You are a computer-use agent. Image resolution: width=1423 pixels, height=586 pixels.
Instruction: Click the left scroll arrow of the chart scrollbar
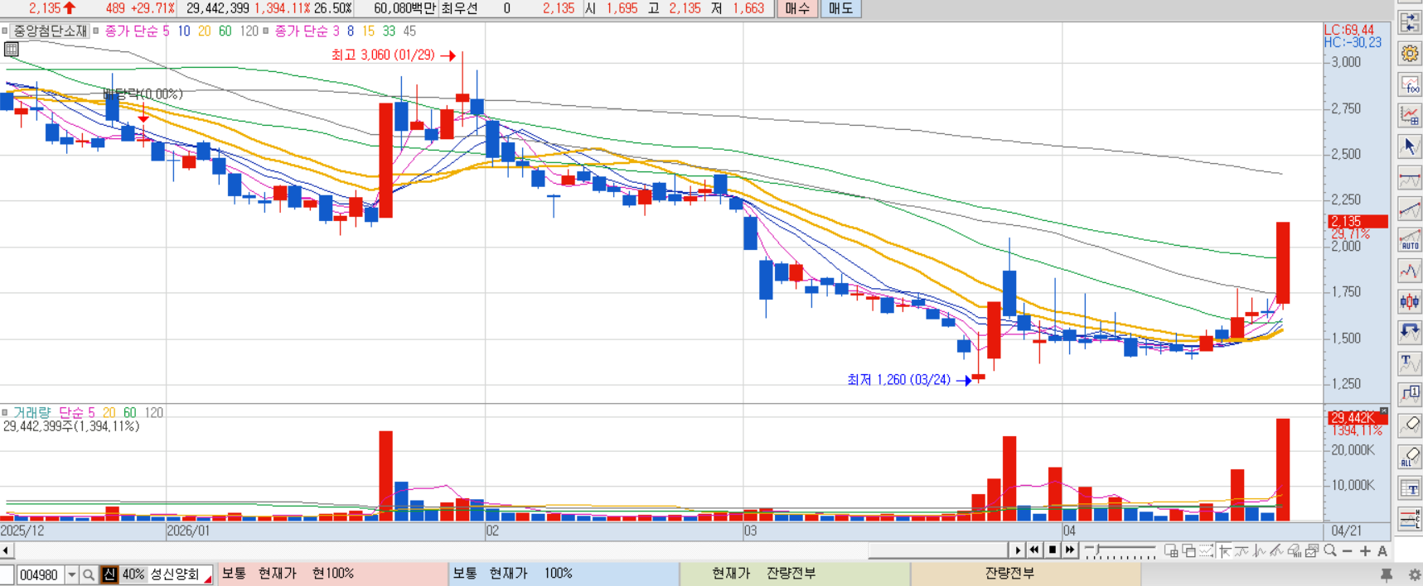pos(6,550)
